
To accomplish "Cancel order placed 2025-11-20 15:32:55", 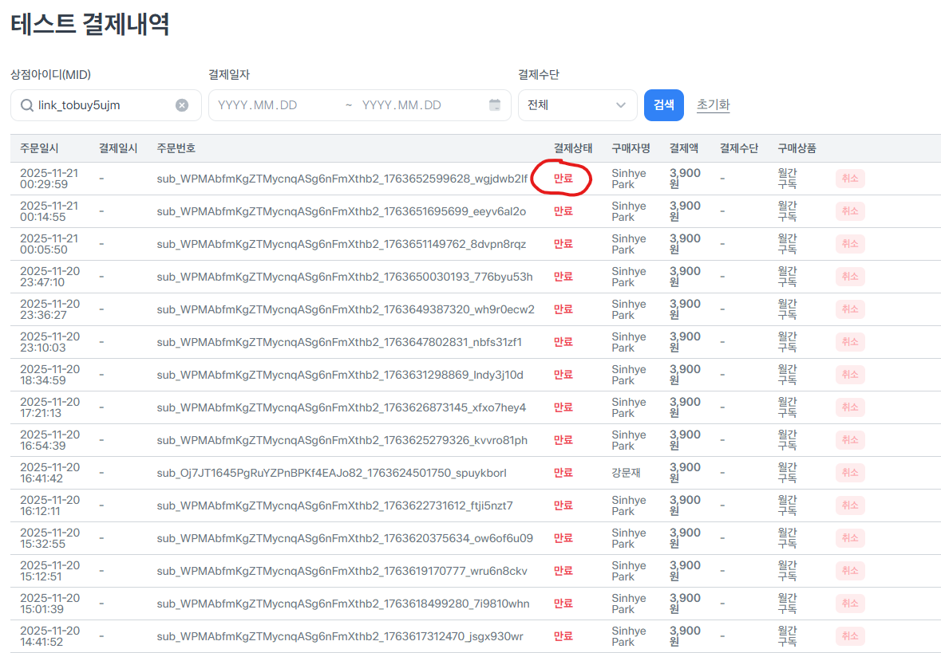I will pos(850,538).
